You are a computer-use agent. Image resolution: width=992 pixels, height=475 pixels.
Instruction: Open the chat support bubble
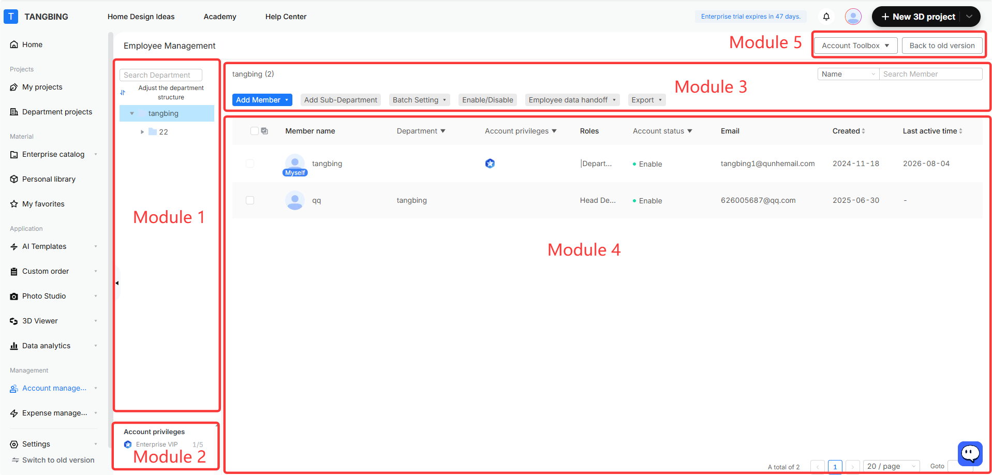tap(970, 454)
